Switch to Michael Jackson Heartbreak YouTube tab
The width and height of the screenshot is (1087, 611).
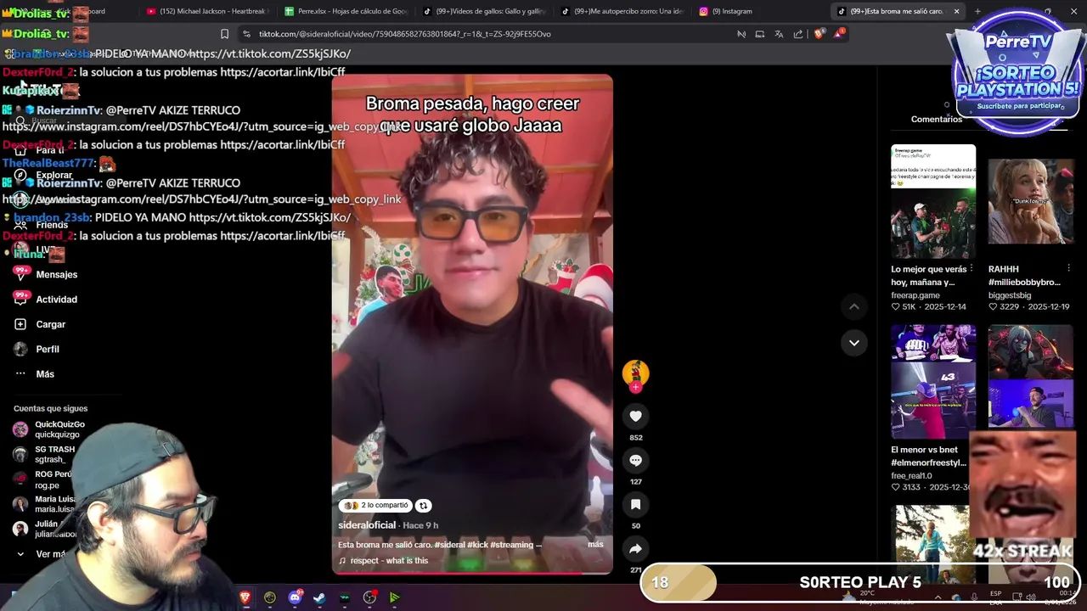click(x=207, y=11)
